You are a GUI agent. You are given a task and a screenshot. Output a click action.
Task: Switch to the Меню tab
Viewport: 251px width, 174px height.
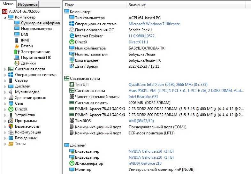(8, 4)
